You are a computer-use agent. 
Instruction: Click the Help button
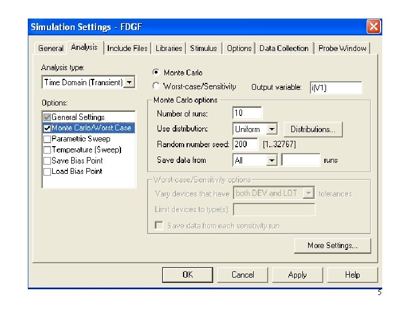tap(352, 275)
